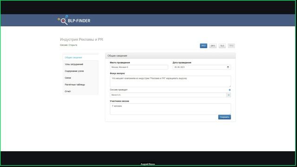Select the third stage button in the top-right group
The height and width of the screenshot is (167, 297).
(222, 46)
